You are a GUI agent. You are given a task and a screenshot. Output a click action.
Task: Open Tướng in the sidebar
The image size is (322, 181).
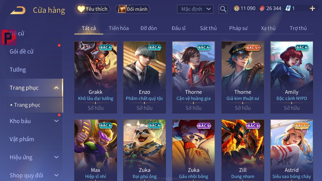pos(18,70)
